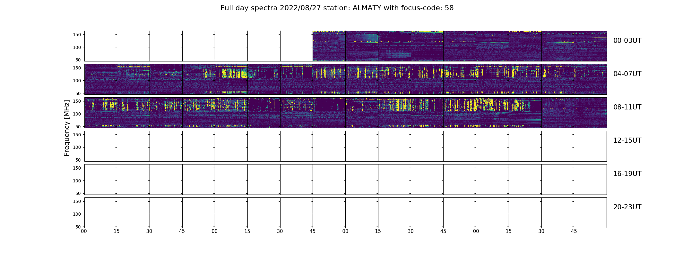This screenshot has width=674, height=256.
Task: Select the 08-11UT row label
Action: point(627,107)
